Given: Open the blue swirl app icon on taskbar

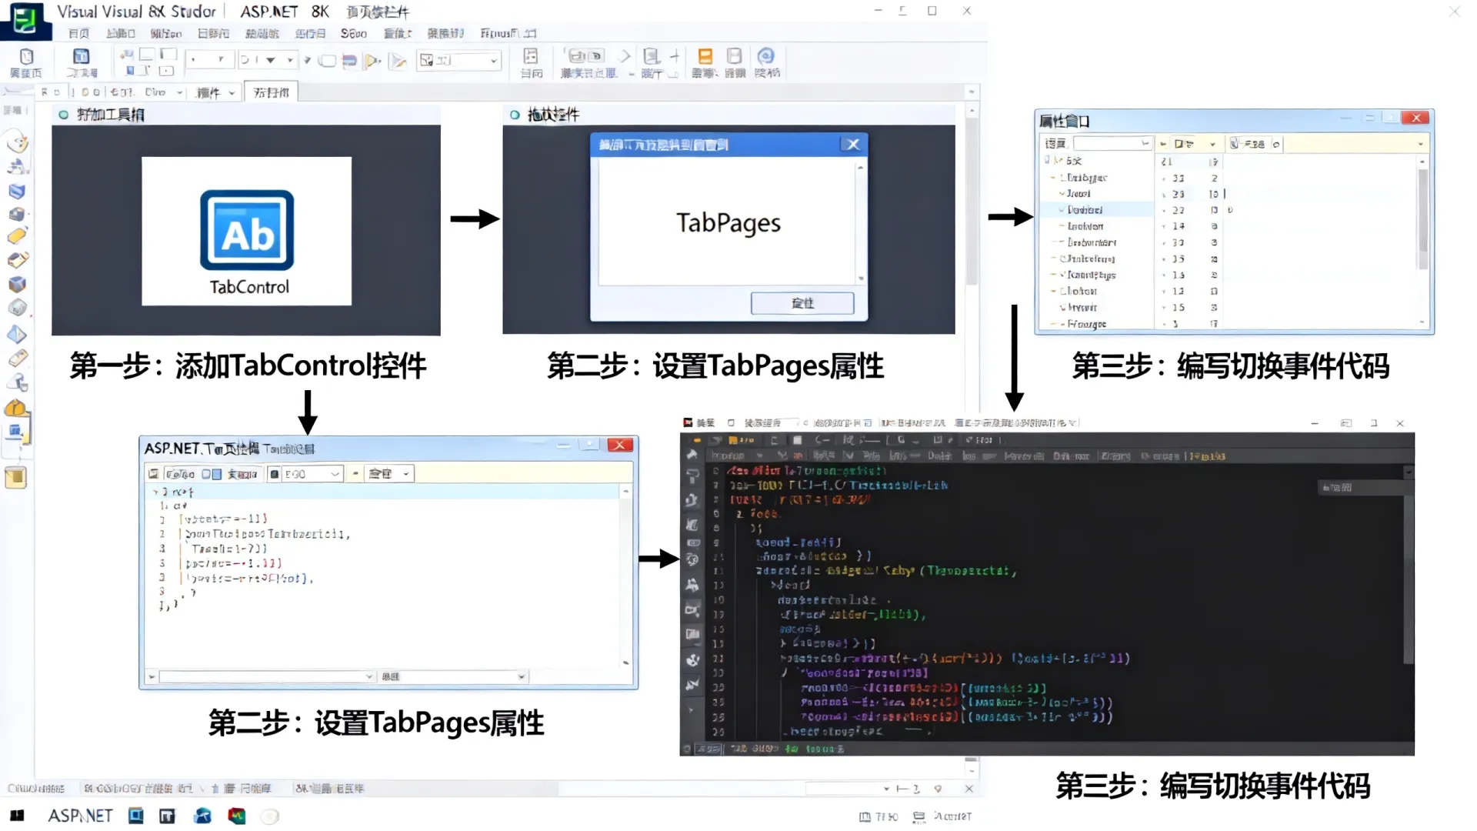Looking at the screenshot, I should tap(202, 816).
